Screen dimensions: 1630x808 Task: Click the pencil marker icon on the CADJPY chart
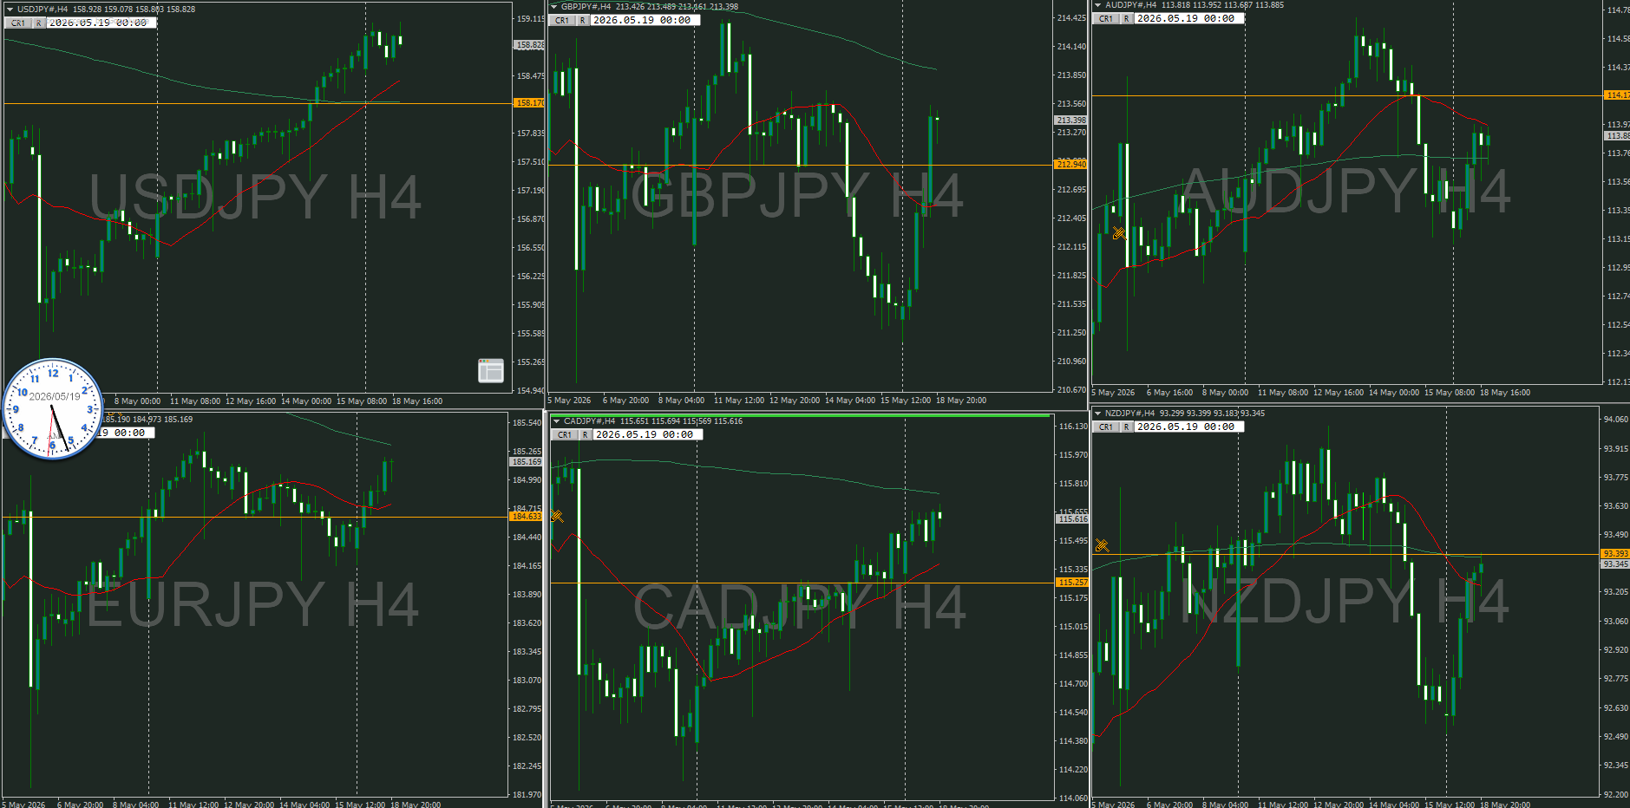[557, 516]
